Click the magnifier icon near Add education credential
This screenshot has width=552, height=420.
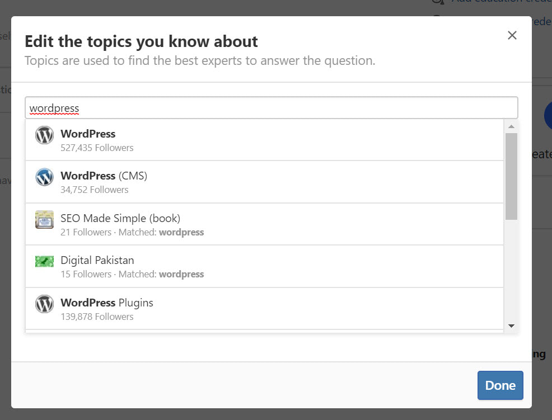coord(438,3)
